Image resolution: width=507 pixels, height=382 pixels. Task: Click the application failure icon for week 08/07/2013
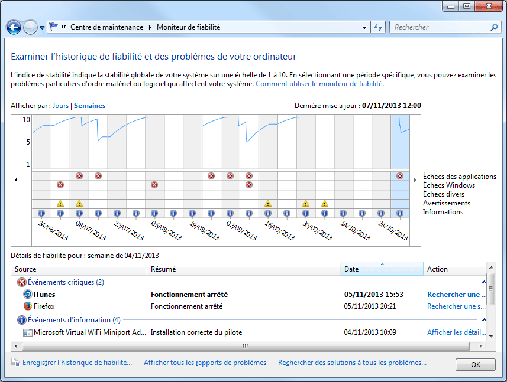79,176
